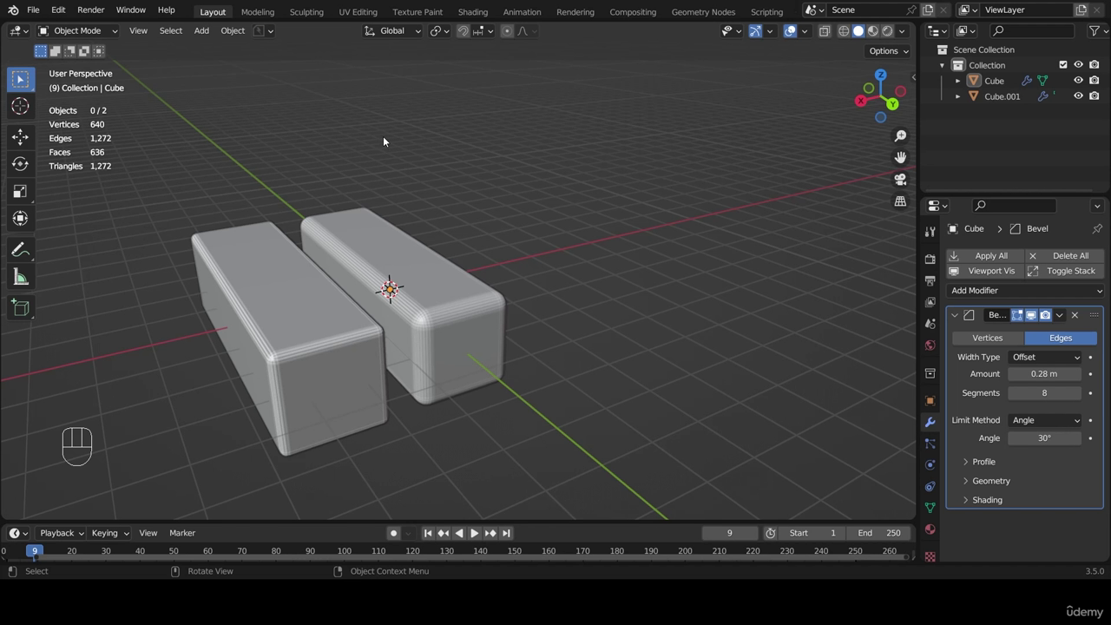Activate the Rotate tool
The image size is (1111, 625).
[20, 164]
